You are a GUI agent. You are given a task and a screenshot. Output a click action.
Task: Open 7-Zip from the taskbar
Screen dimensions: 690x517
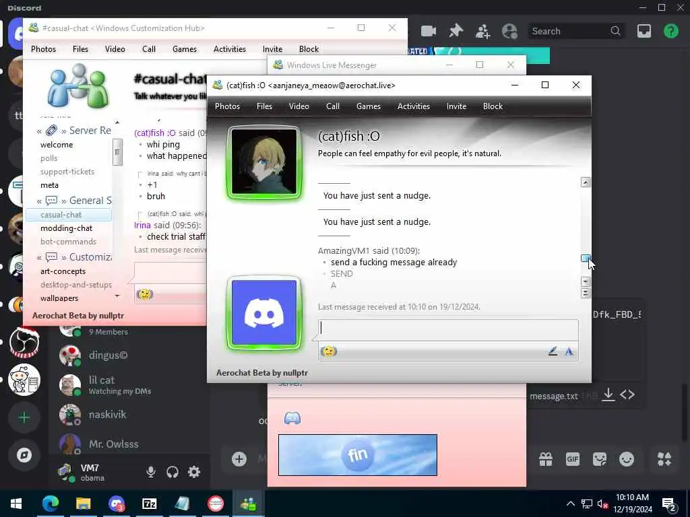tap(149, 504)
